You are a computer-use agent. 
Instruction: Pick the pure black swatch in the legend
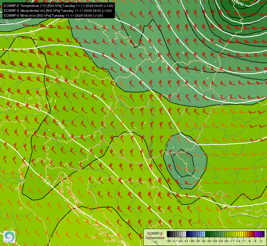tap(168, 234)
